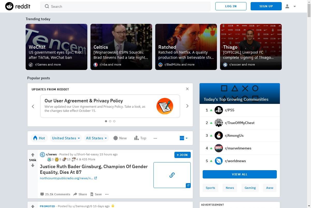The image size is (311, 208).
Task: Join the r/news community
Action: click(x=182, y=155)
